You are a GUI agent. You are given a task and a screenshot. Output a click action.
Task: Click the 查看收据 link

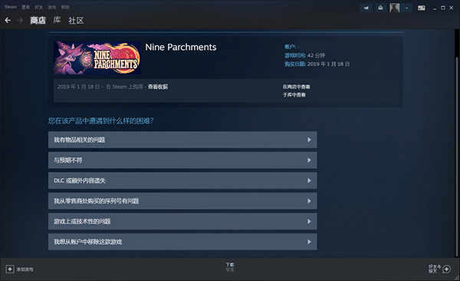coord(158,87)
